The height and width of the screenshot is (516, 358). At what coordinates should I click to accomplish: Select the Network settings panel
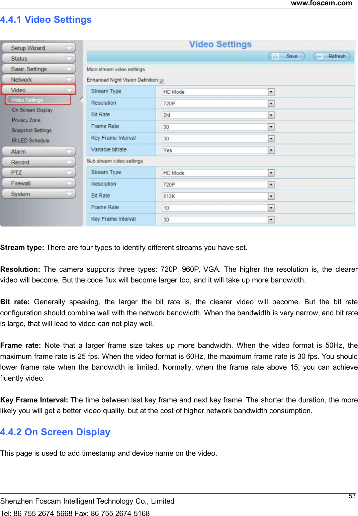38,79
